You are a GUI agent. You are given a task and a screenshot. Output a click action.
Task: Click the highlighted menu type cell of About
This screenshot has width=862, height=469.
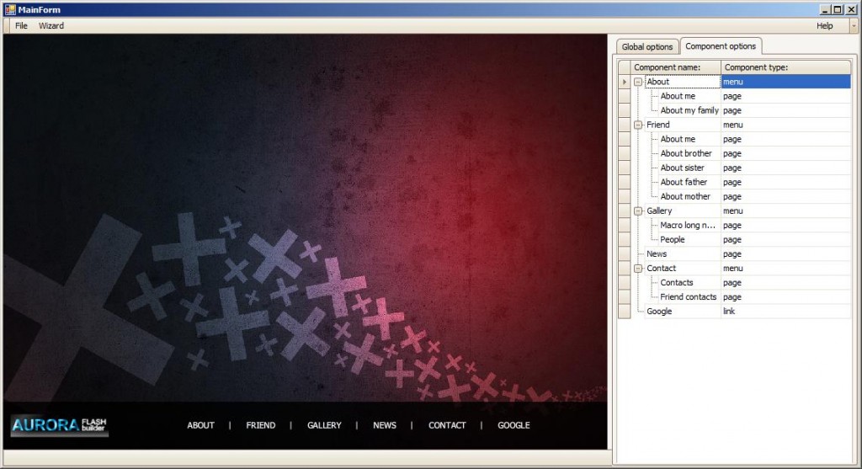click(x=785, y=82)
